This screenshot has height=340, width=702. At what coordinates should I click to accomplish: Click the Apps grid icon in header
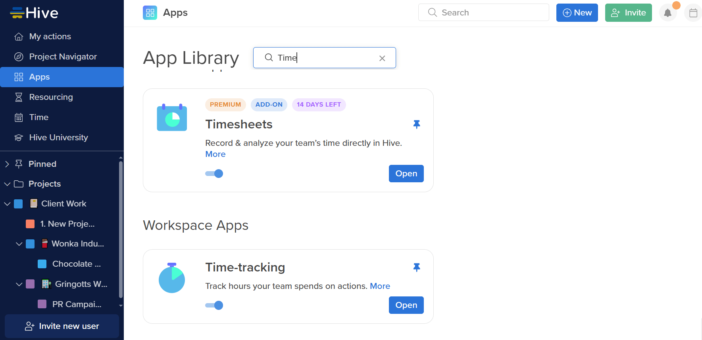pos(150,13)
